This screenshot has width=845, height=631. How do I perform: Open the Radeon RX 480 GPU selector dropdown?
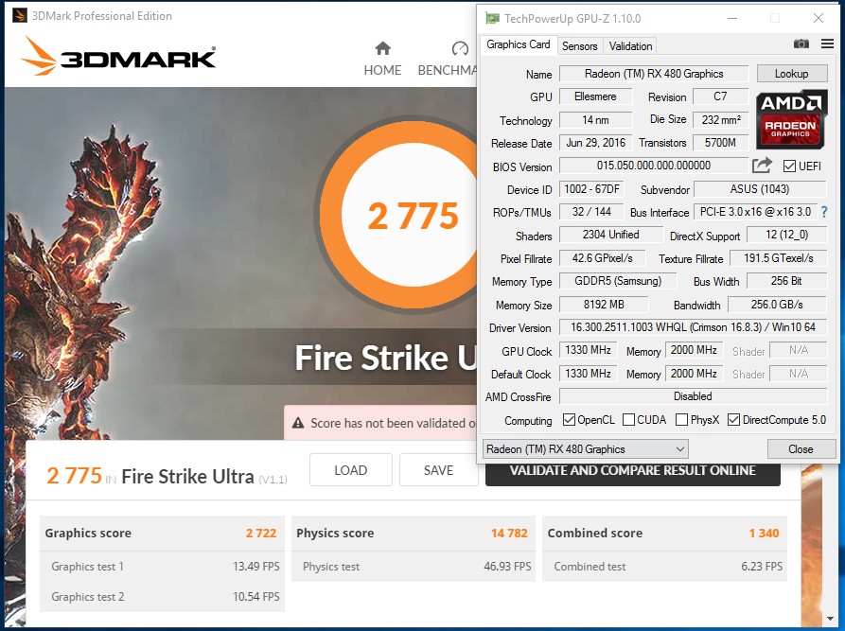click(585, 448)
